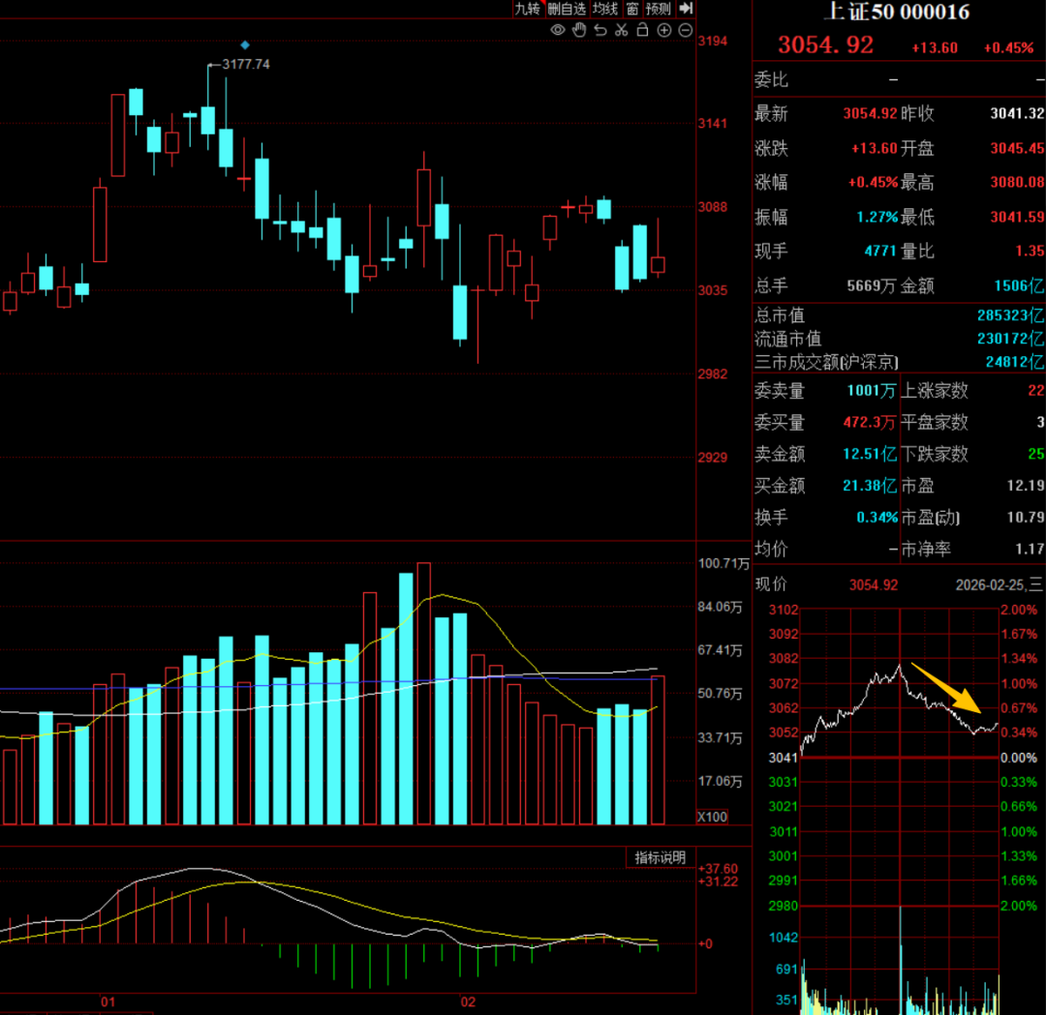1046x1015 pixels.
Task: Click the 0.00% baseline label on intraday chart
Action: 1019,758
